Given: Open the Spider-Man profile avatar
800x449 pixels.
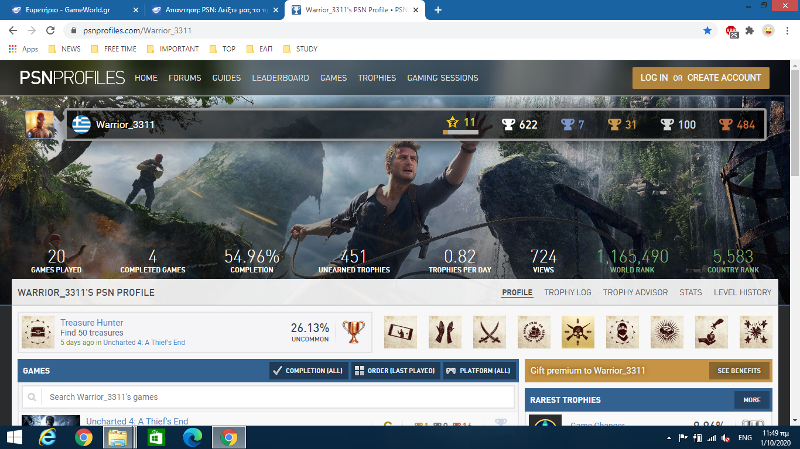Looking at the screenshot, I should (39, 125).
